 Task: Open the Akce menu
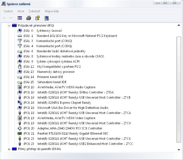[21, 11]
